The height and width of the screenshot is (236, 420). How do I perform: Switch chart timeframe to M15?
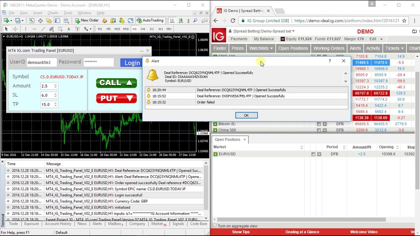(117, 29)
